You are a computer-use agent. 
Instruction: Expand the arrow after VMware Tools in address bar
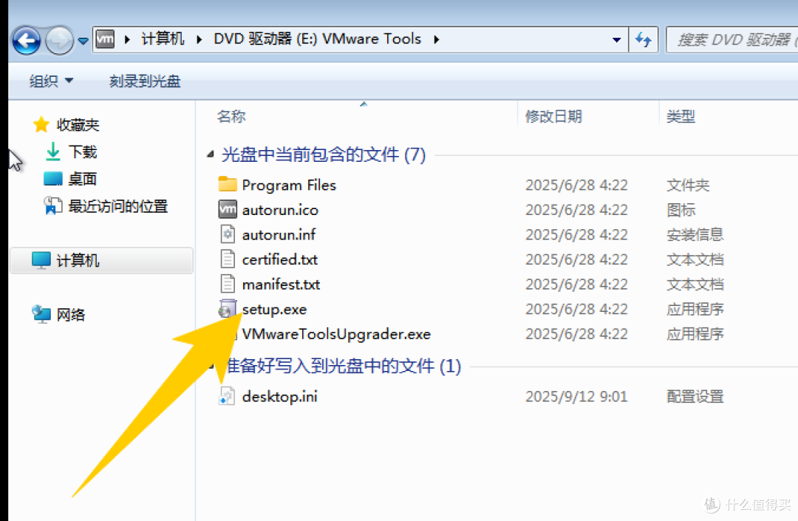tap(436, 39)
